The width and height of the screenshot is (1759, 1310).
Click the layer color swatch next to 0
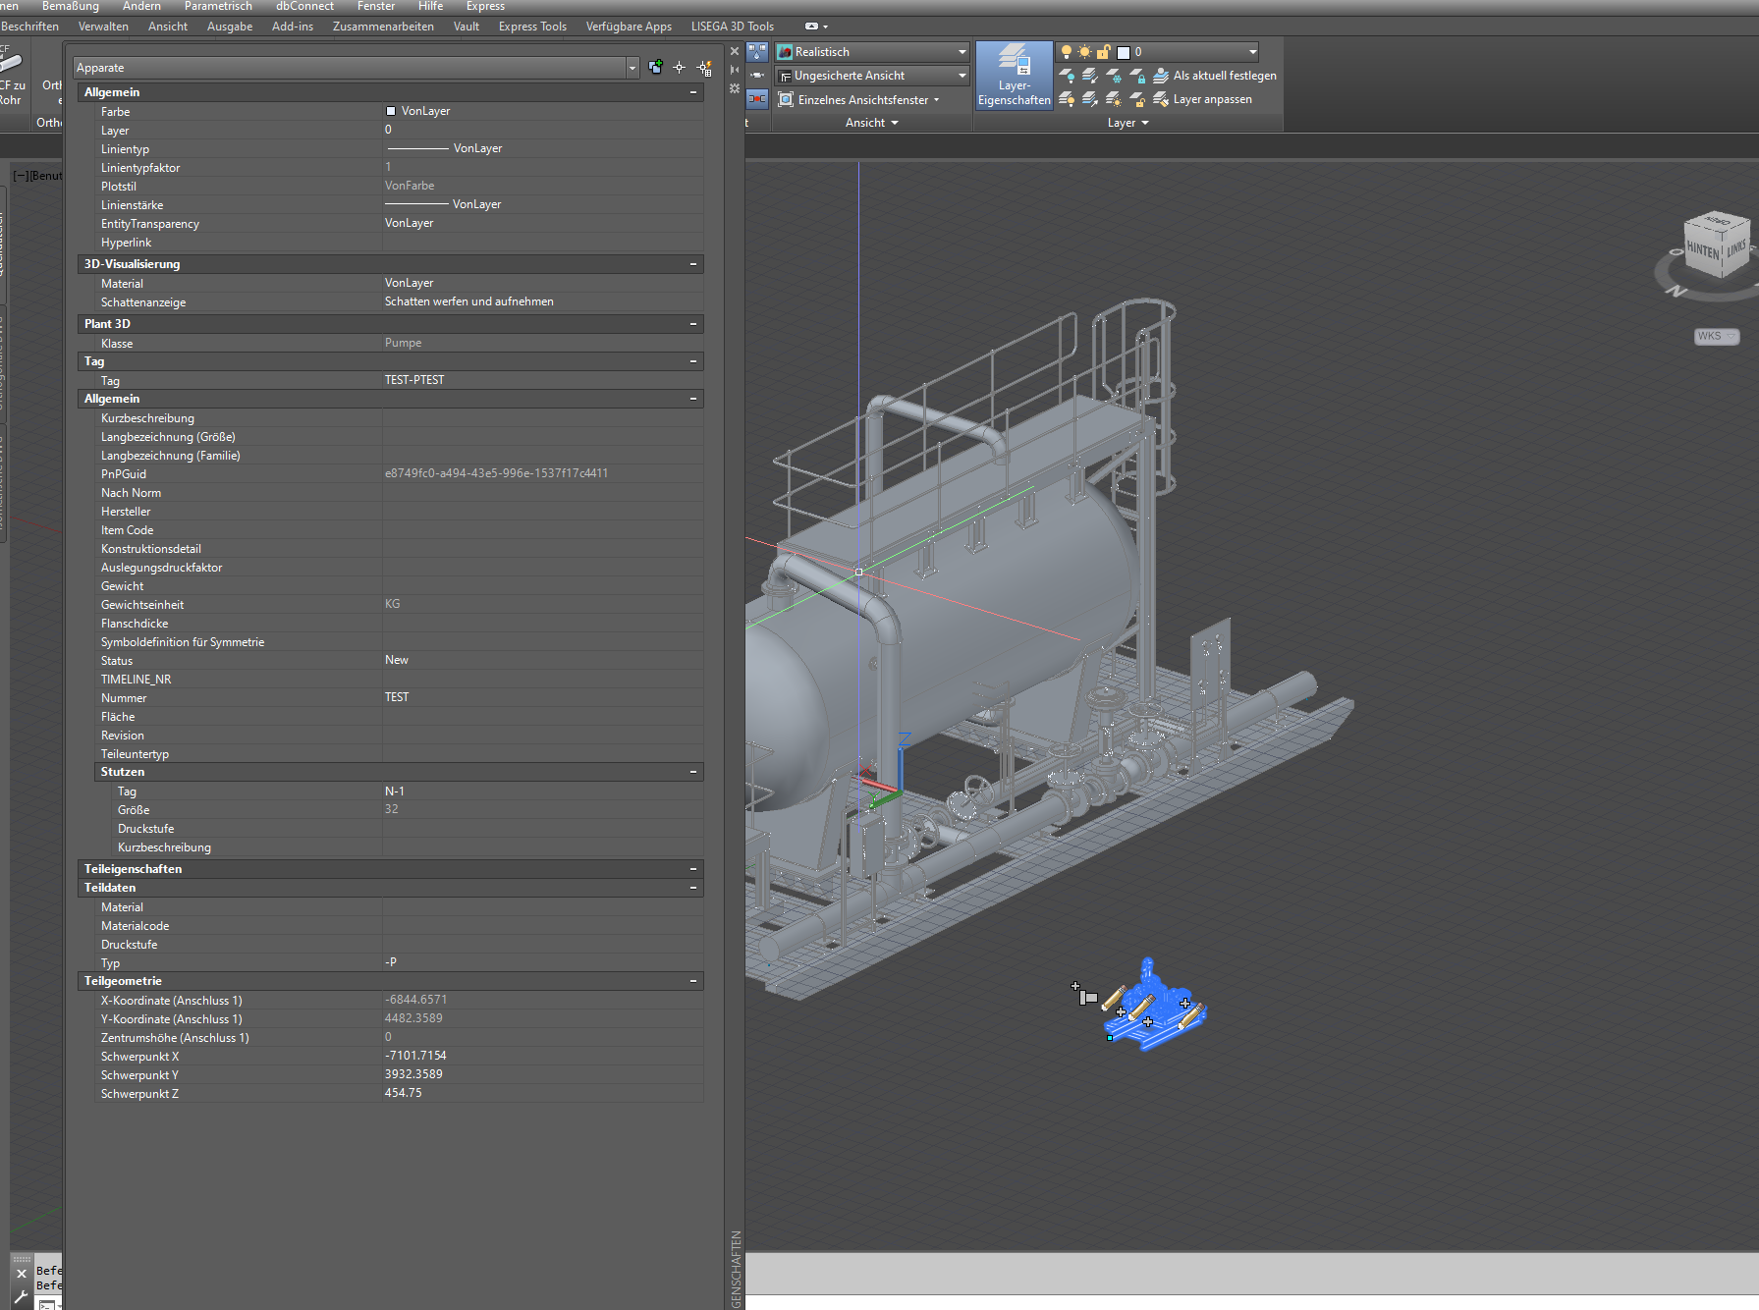[1124, 52]
